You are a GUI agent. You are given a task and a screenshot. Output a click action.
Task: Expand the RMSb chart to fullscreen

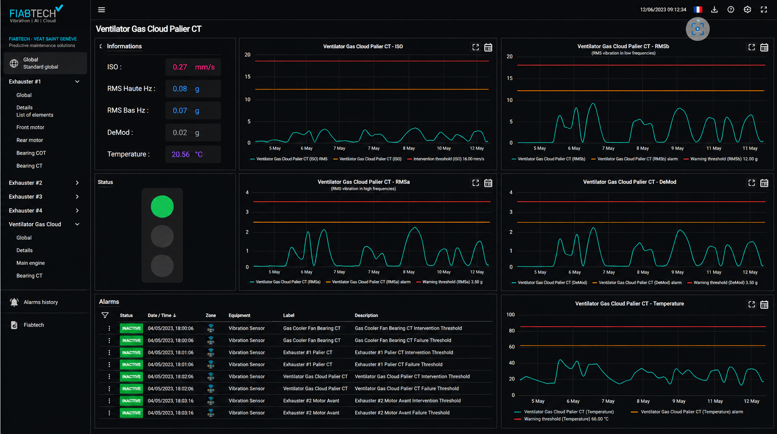point(752,47)
